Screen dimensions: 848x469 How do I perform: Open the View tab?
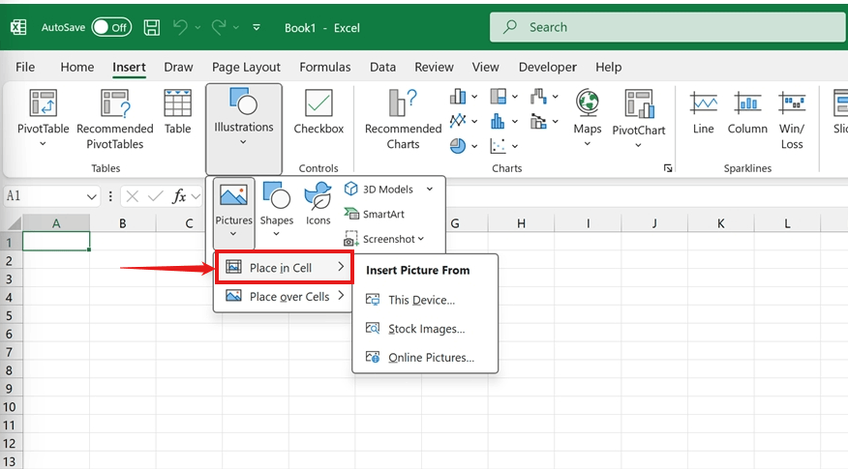click(485, 67)
